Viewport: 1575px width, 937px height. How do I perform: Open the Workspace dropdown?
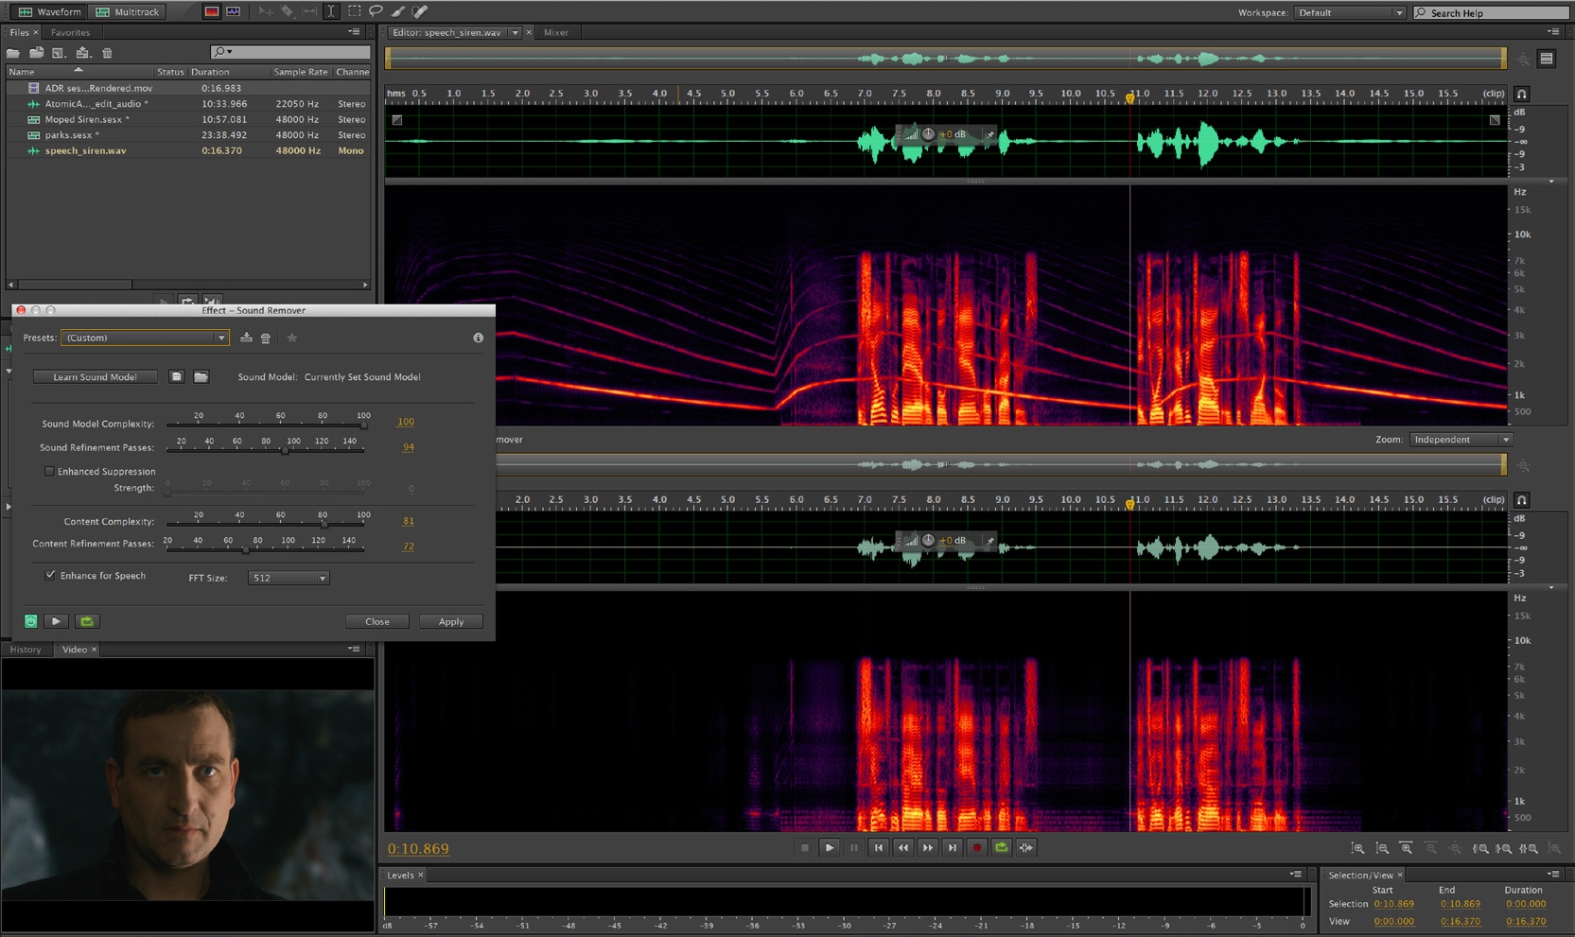(x=1350, y=12)
